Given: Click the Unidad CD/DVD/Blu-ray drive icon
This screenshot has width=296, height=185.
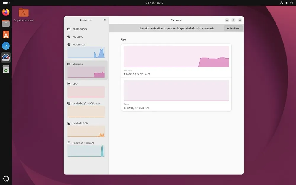Looking at the screenshot, I should click(x=69, y=104).
